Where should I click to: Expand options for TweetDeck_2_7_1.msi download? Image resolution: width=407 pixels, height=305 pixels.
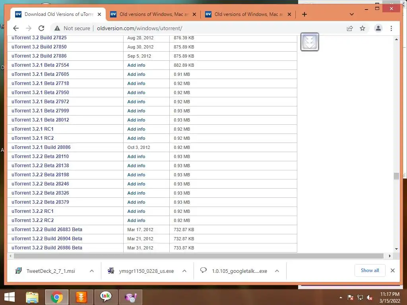(92, 271)
